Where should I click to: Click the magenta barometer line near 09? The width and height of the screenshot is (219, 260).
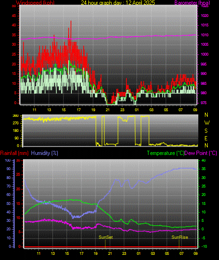[x=195, y=35]
